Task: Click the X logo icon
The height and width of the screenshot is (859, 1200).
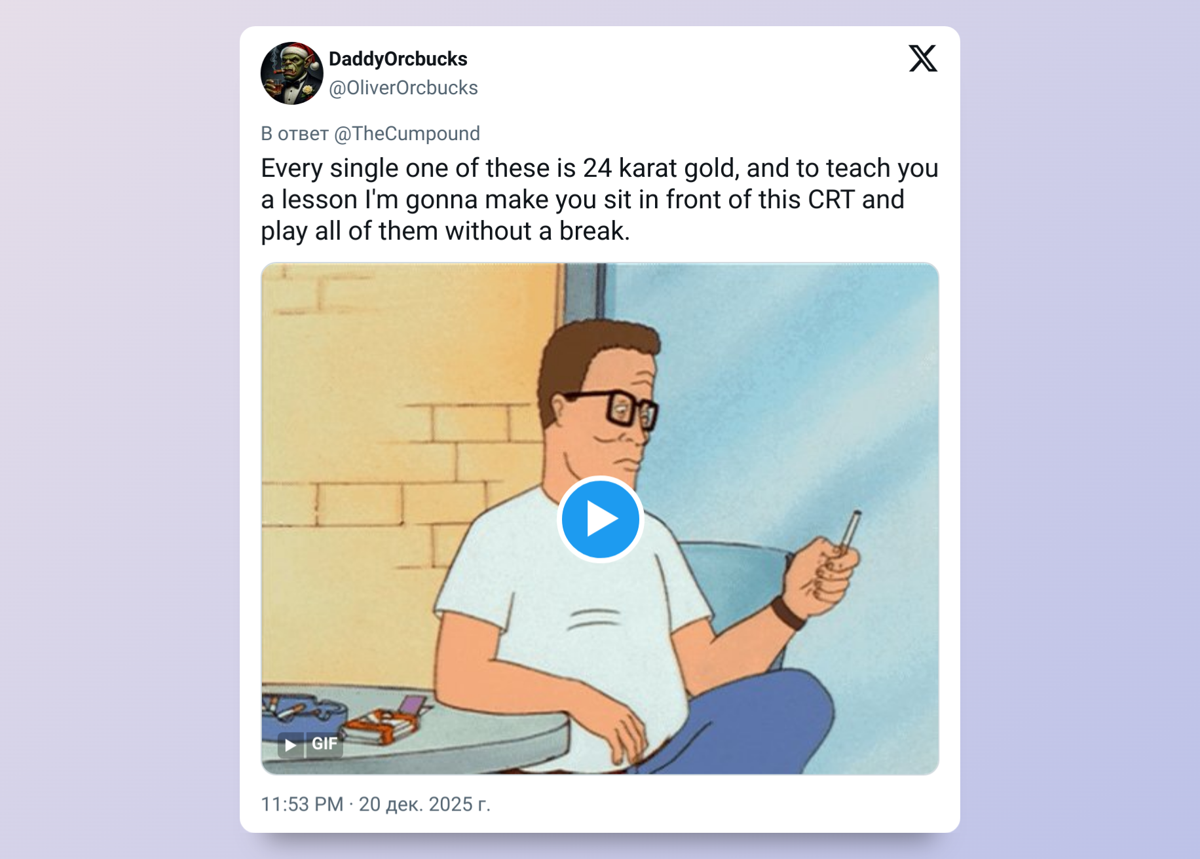Action: click(923, 59)
